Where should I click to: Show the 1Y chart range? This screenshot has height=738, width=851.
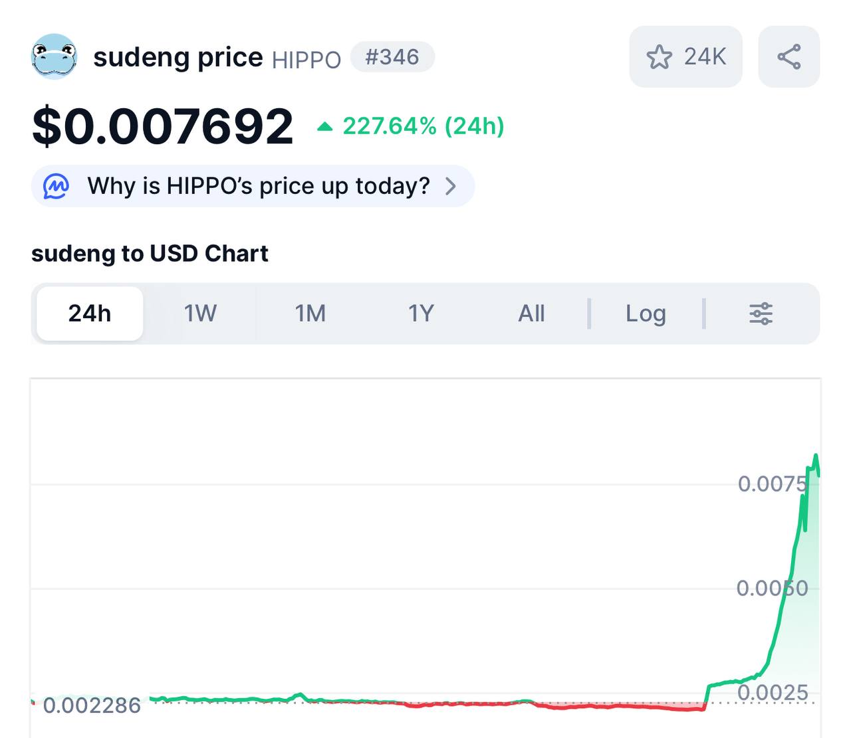pyautogui.click(x=421, y=314)
